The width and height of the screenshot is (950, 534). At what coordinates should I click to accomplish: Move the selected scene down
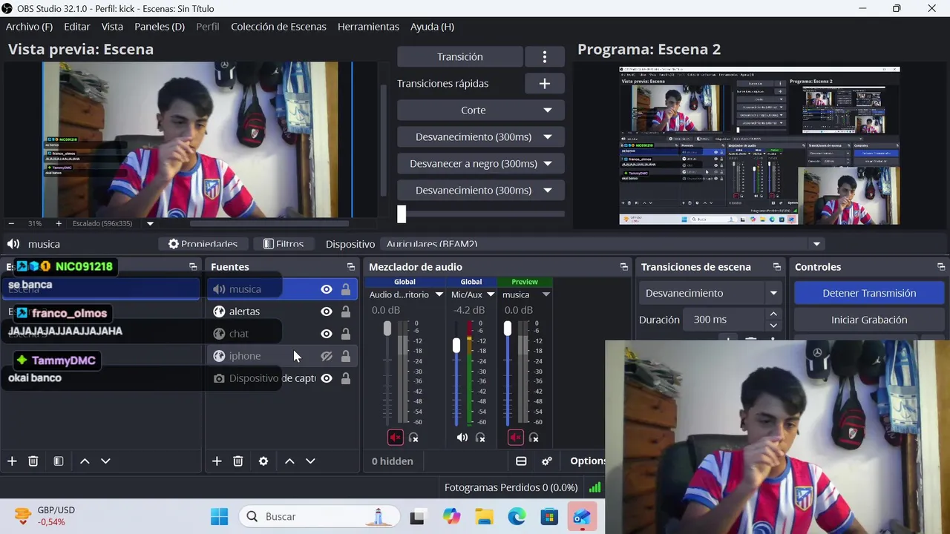click(105, 461)
